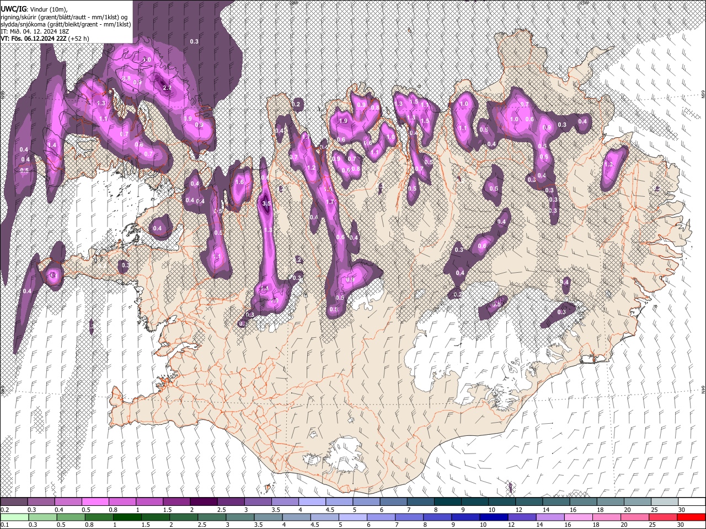Click the 'IT: Mið. 04. 12. 2024 18Z' line
This screenshot has width=706, height=529.
click(x=35, y=31)
